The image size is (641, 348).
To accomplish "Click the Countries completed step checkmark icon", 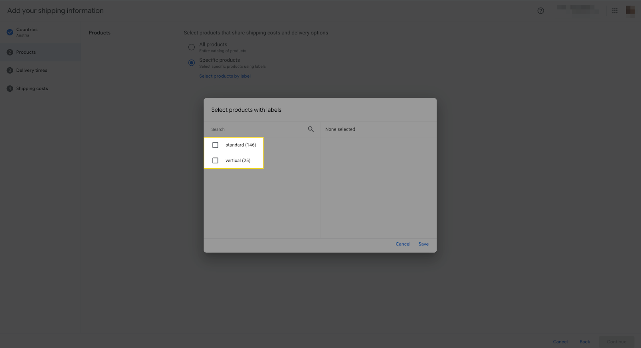I will point(10,32).
